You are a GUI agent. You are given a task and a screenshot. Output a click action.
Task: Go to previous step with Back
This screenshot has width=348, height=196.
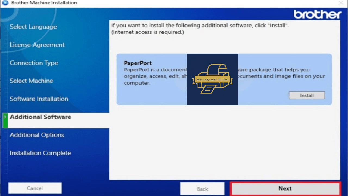(202, 189)
